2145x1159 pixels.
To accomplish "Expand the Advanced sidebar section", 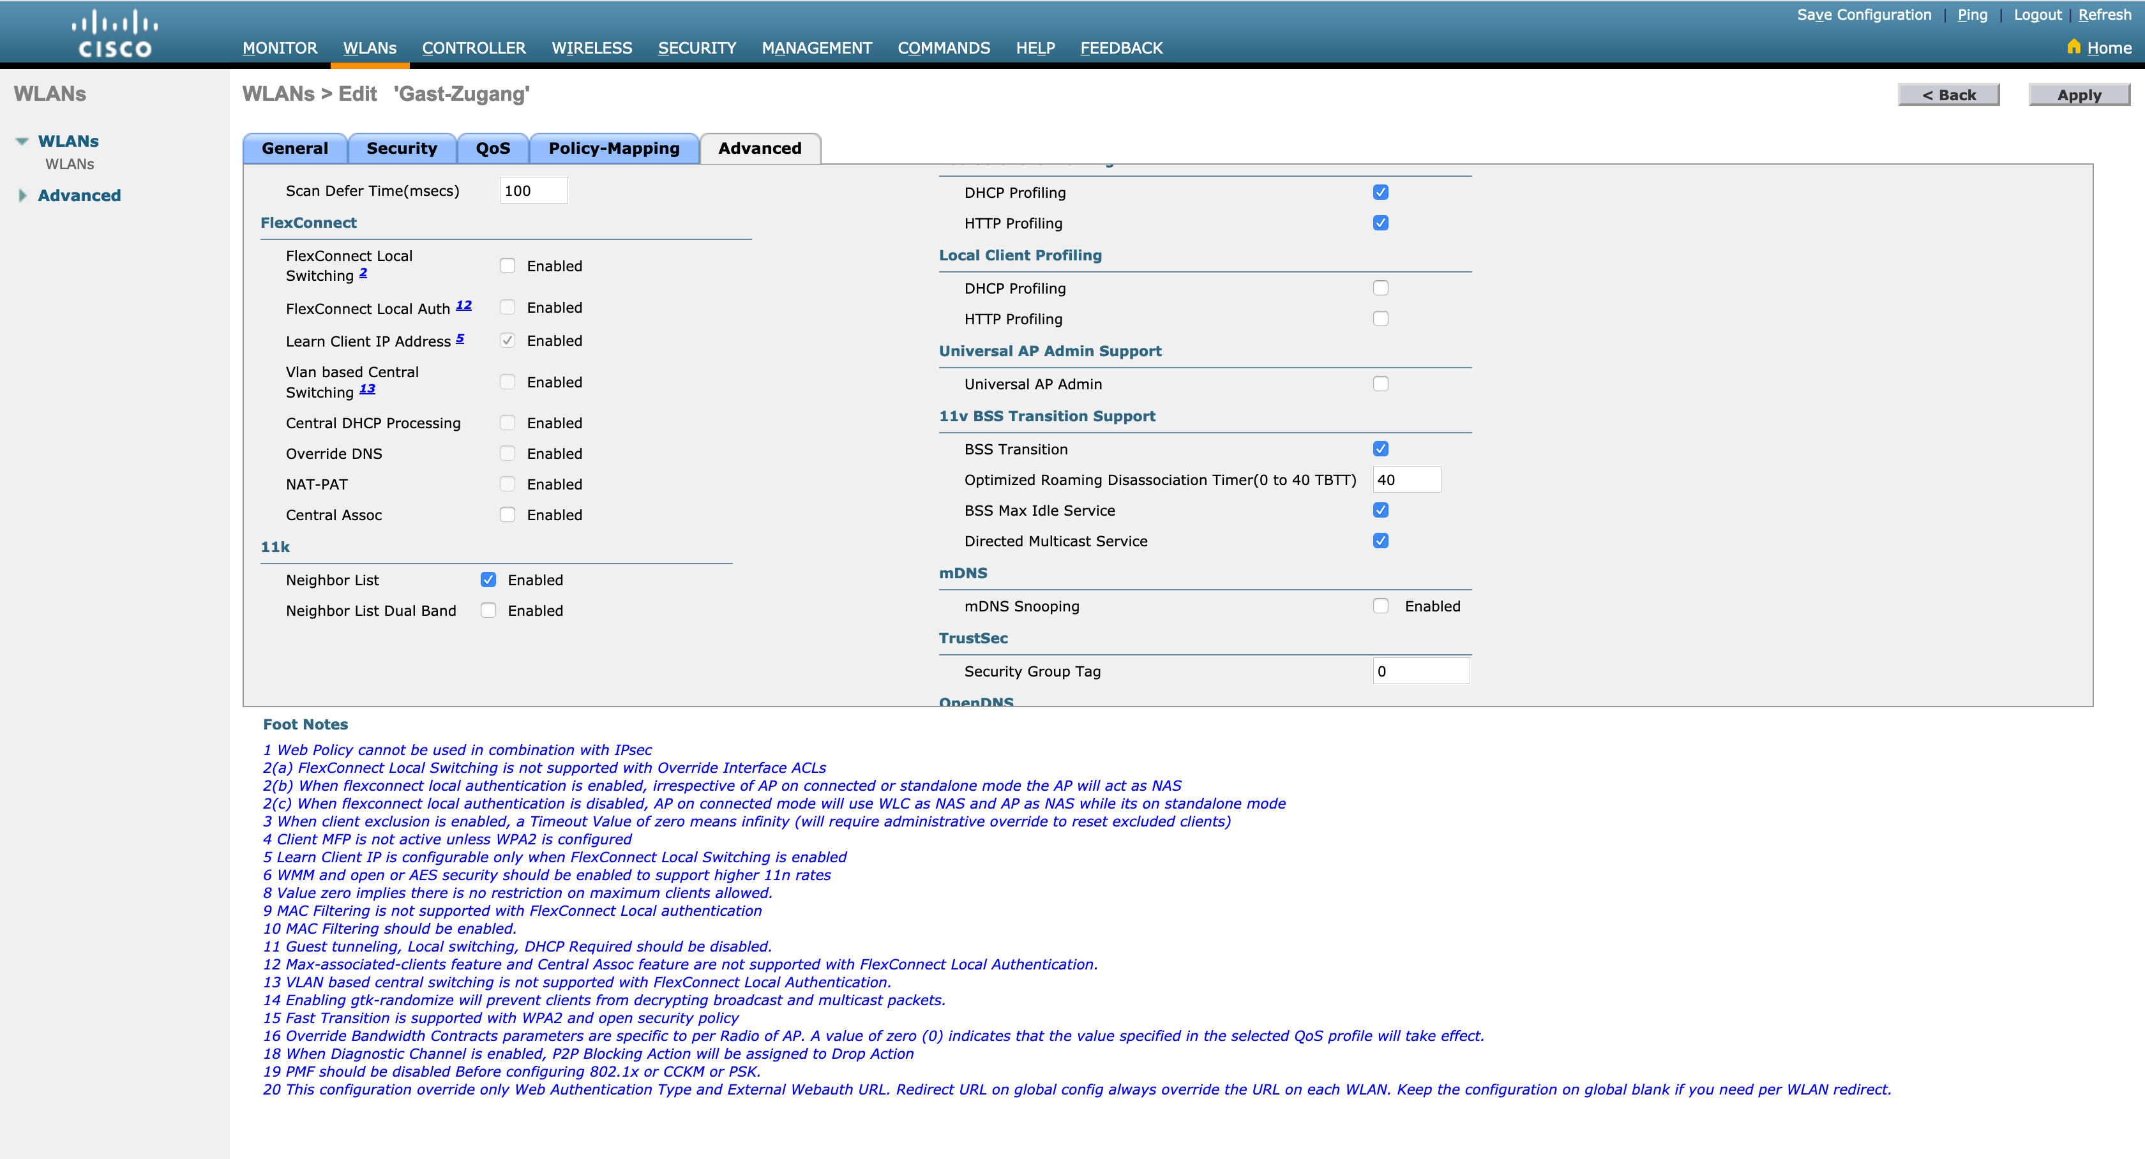I will point(22,196).
